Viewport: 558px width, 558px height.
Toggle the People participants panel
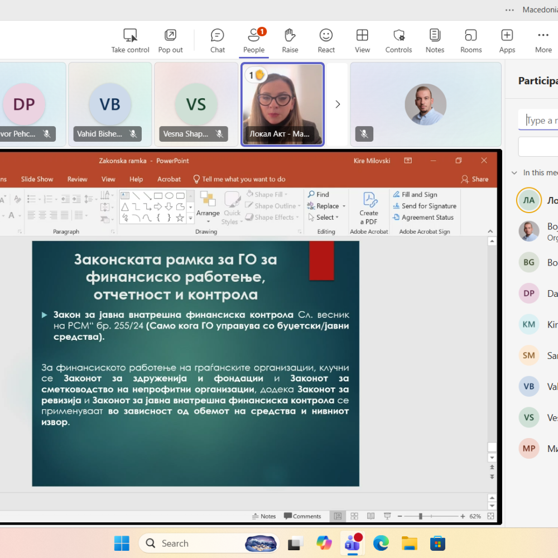pyautogui.click(x=253, y=41)
